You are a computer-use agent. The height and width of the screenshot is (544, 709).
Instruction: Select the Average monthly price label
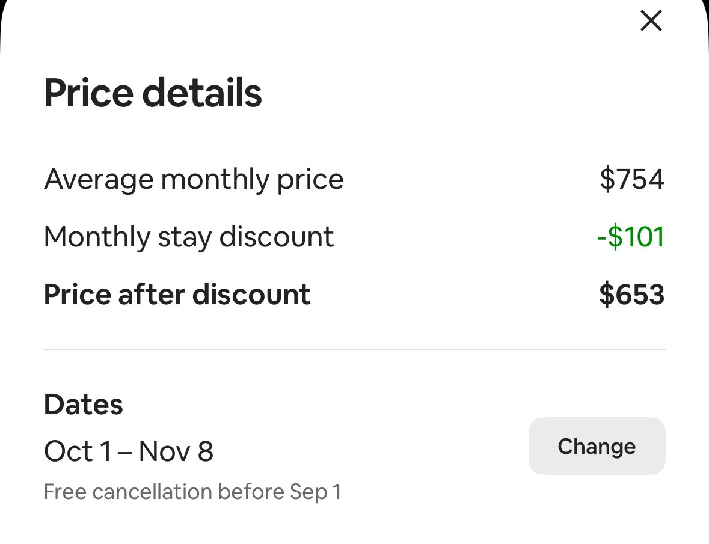tap(194, 179)
